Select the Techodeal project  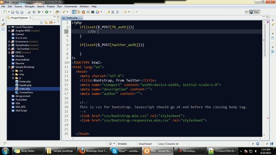pos(21,99)
